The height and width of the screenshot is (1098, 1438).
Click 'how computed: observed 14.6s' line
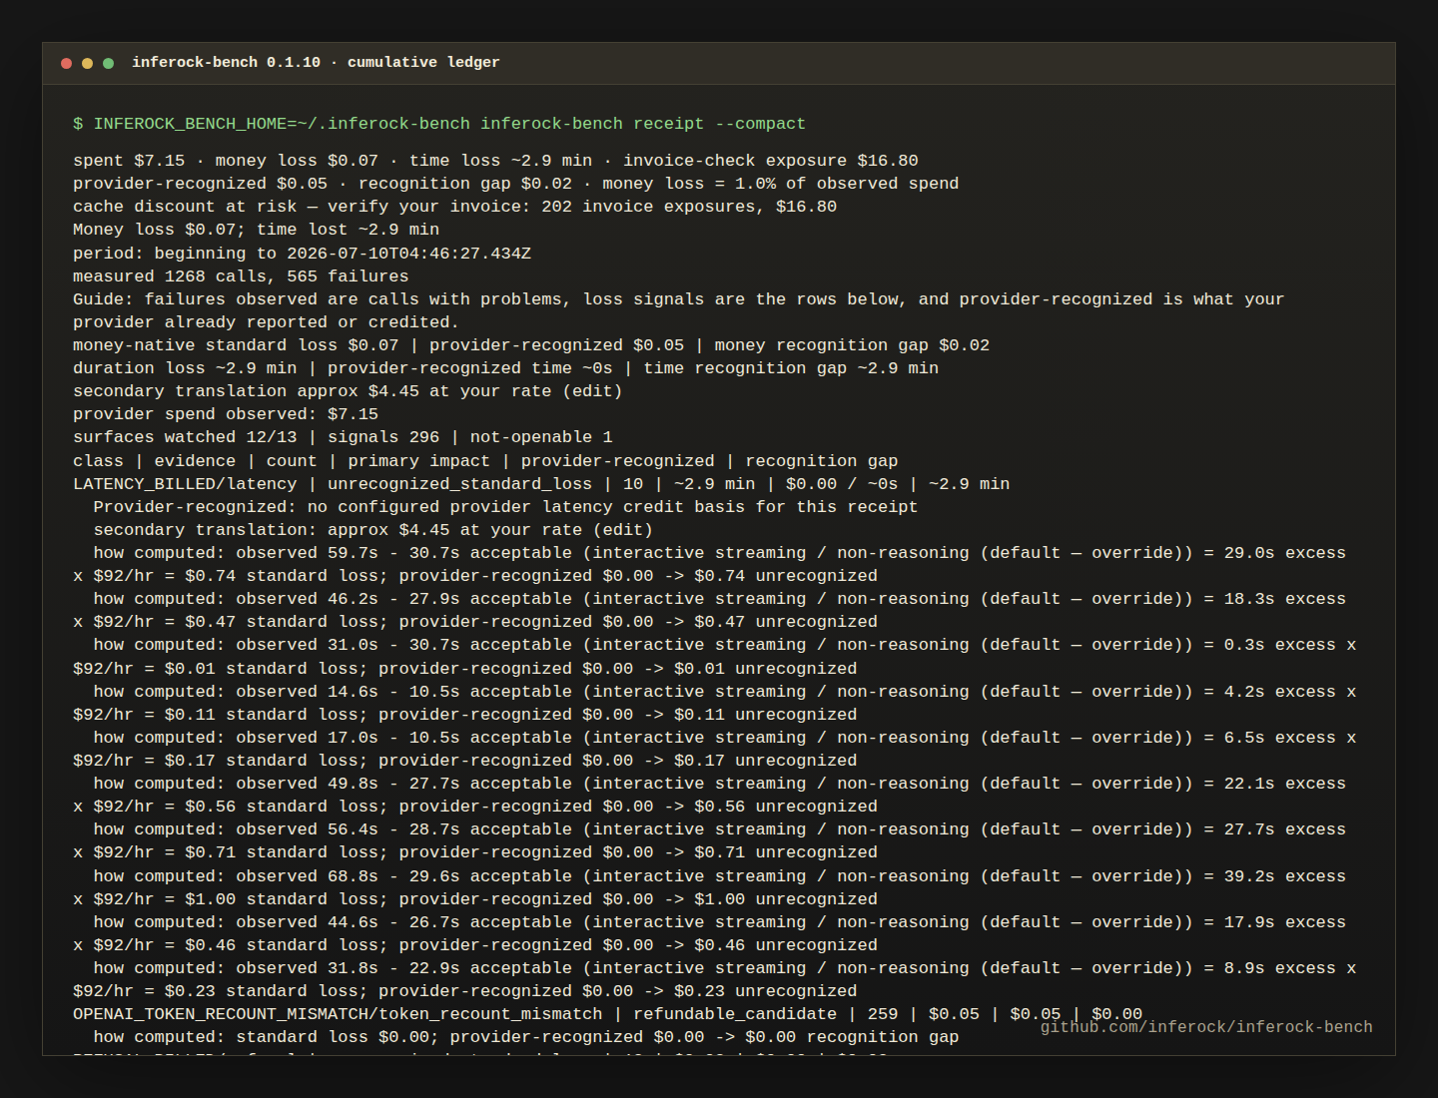point(724,692)
